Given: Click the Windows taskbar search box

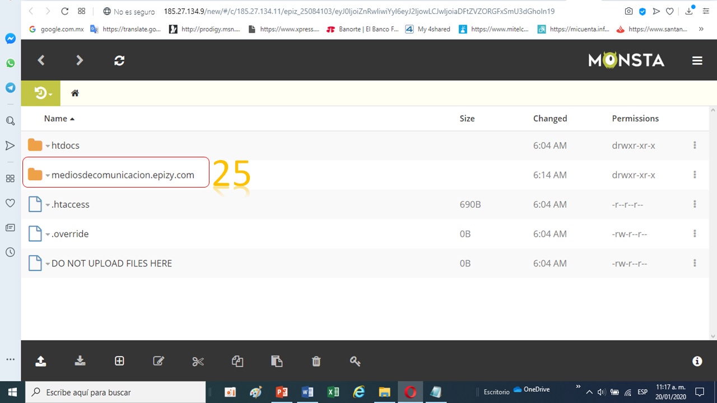Looking at the screenshot, I should pos(117,392).
